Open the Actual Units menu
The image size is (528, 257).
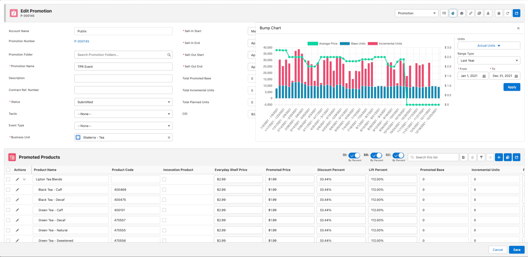(489, 46)
